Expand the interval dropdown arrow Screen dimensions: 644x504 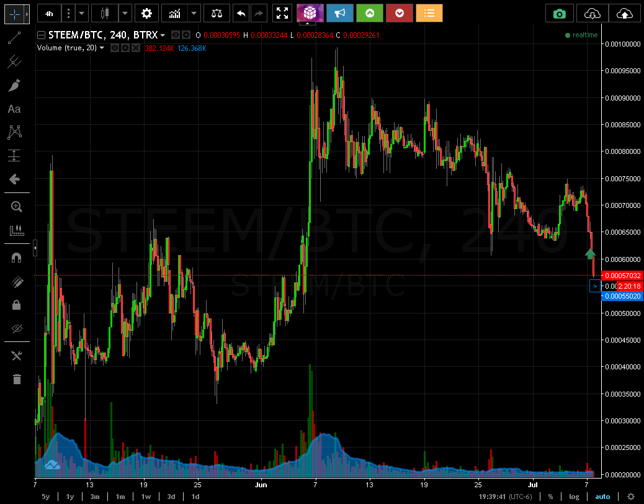tap(82, 14)
